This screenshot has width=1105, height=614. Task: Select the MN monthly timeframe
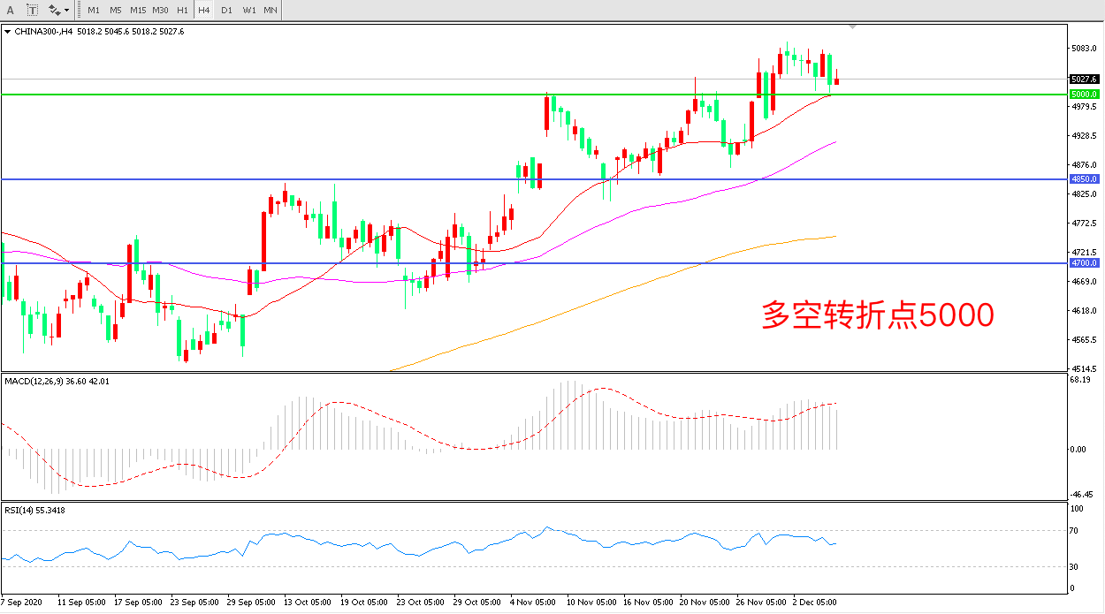click(x=271, y=10)
